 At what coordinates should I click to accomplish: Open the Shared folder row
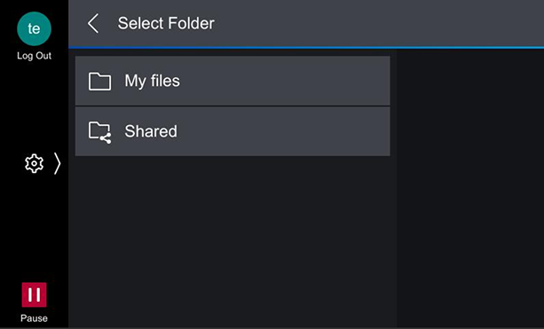point(233,131)
